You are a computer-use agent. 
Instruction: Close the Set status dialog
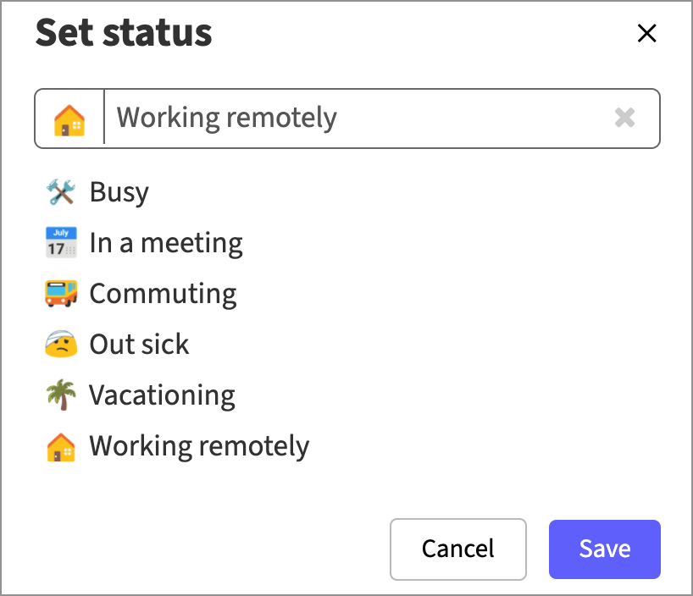tap(646, 33)
